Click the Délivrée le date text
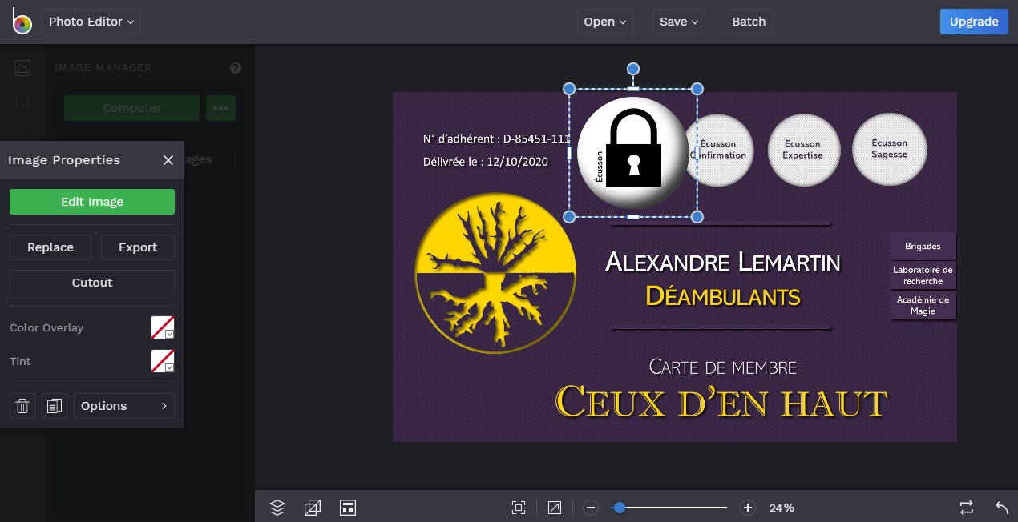Image resolution: width=1018 pixels, height=522 pixels. pos(486,162)
